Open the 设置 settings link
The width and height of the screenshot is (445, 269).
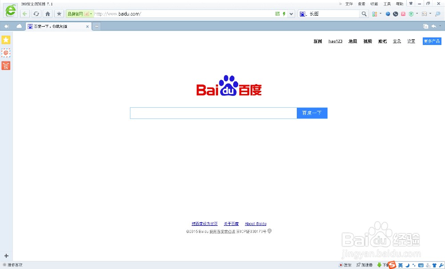pyautogui.click(x=411, y=41)
